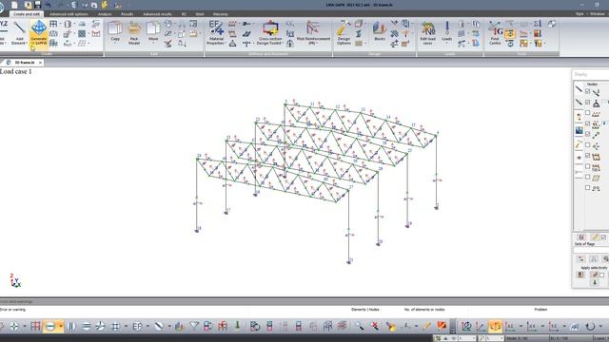Click the pencil icon in the bottom toolbar

(x=427, y=326)
